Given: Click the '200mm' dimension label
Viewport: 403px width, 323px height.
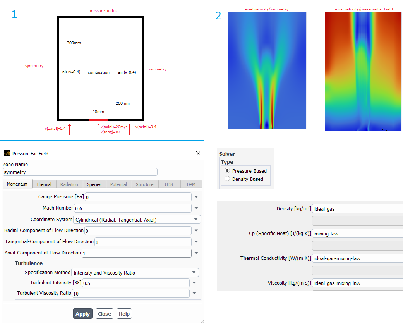Looking at the screenshot, I should click(123, 103).
